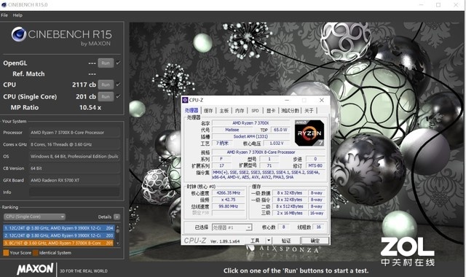This screenshot has height=277, width=466.
Task: Switch to the 内存 tab in CPU-Z
Action: (x=240, y=111)
